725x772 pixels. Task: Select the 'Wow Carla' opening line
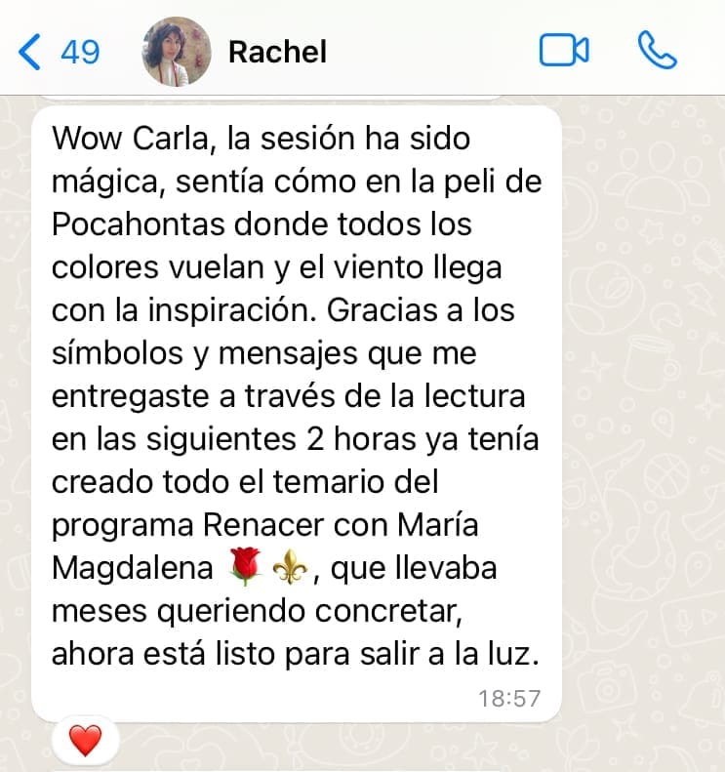pyautogui.click(x=261, y=139)
